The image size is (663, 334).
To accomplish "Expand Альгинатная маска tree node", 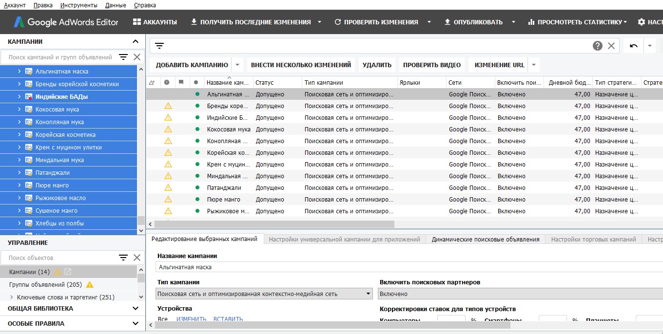I will coord(19,71).
